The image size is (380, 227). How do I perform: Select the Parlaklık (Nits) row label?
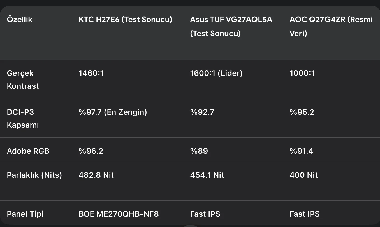coord(34,175)
